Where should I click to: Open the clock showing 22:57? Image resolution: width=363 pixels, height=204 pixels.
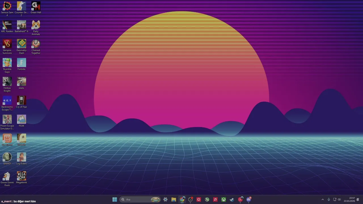pos(349,199)
